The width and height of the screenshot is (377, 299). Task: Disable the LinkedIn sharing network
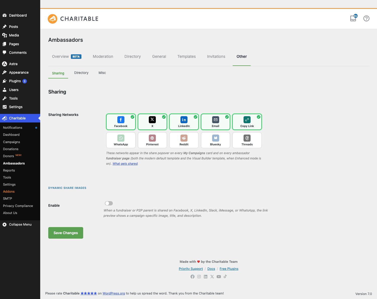click(x=184, y=122)
